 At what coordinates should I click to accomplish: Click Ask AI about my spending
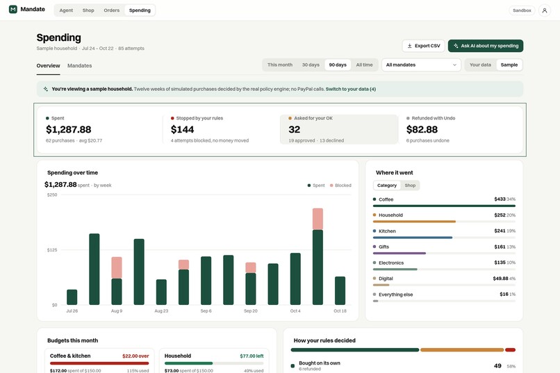486,46
